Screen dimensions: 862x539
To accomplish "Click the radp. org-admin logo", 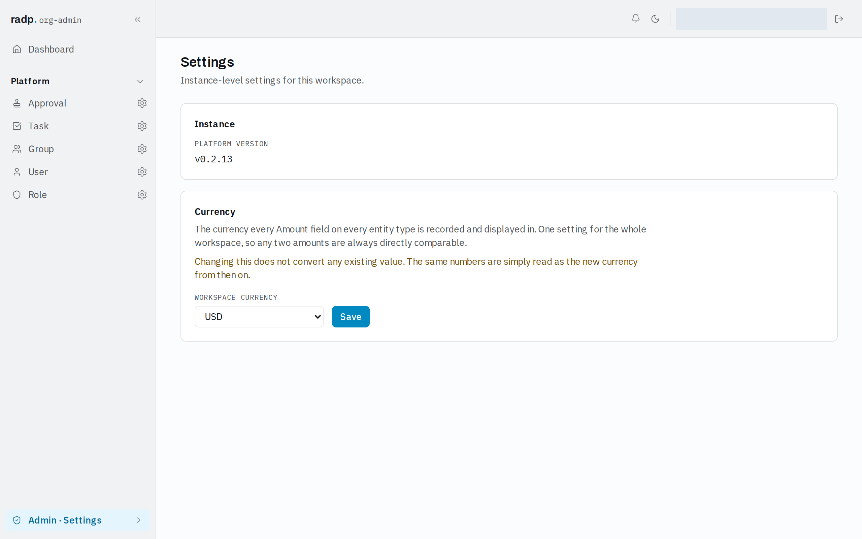I will 46,20.
